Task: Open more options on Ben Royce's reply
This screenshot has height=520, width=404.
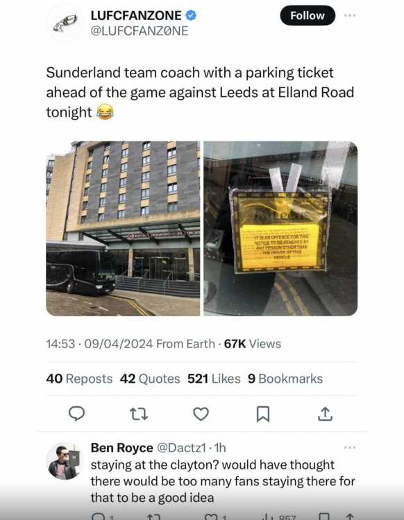Action: (x=350, y=448)
